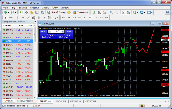Switch to M1 timeframe
172x109 pixels.
64,18
